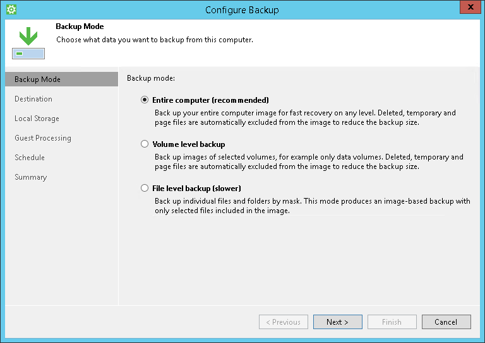Select Volume level backup radio button
The width and height of the screenshot is (485, 343).
point(145,144)
